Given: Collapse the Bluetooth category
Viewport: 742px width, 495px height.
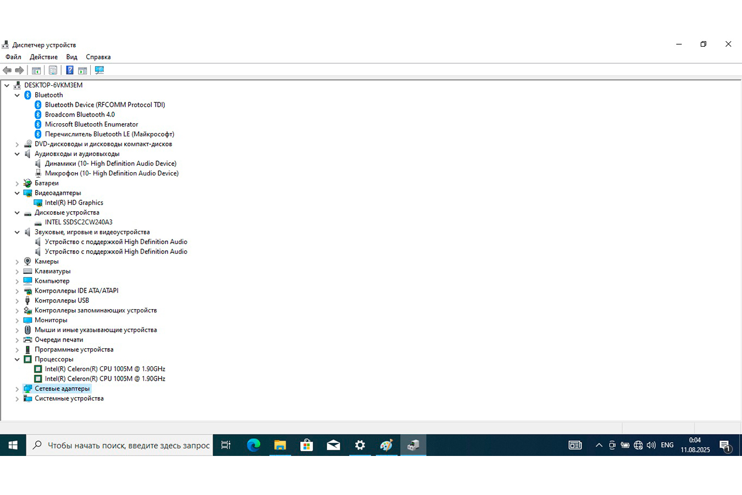Looking at the screenshot, I should pyautogui.click(x=17, y=95).
